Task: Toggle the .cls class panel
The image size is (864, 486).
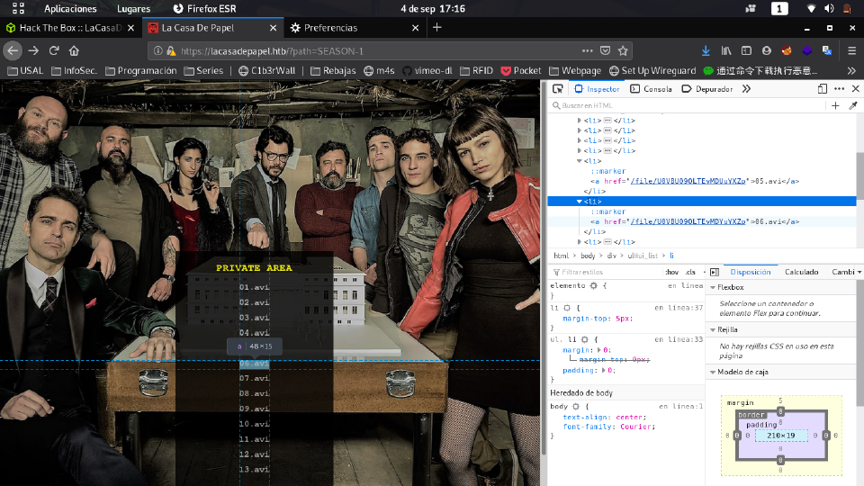Action: [x=690, y=272]
